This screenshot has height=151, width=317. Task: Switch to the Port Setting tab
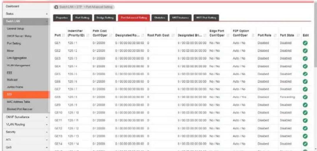82,18
